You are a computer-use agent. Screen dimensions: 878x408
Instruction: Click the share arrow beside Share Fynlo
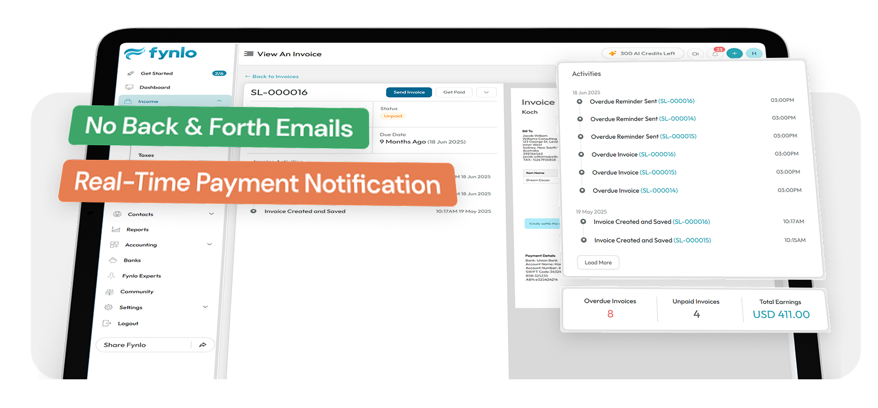click(x=203, y=345)
